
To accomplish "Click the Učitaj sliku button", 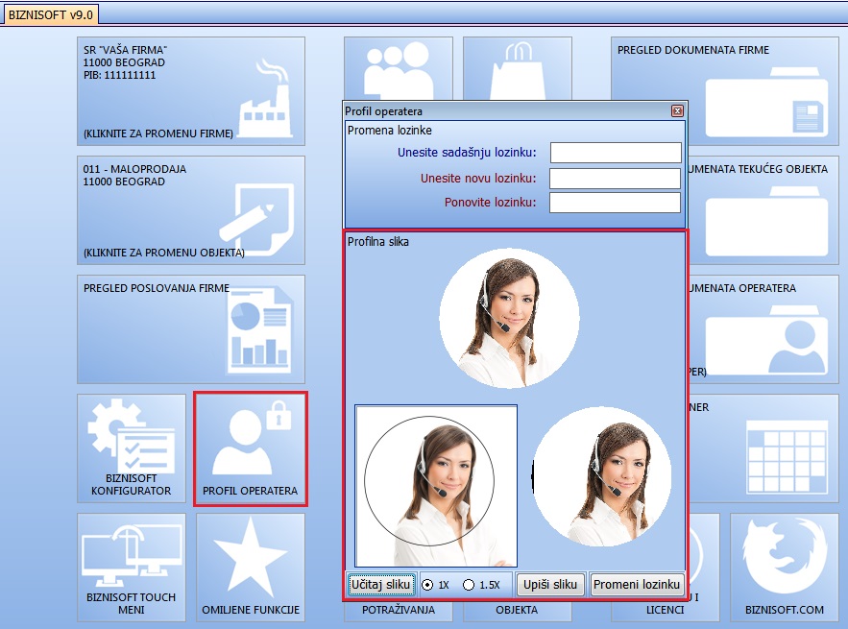I will 381,585.
